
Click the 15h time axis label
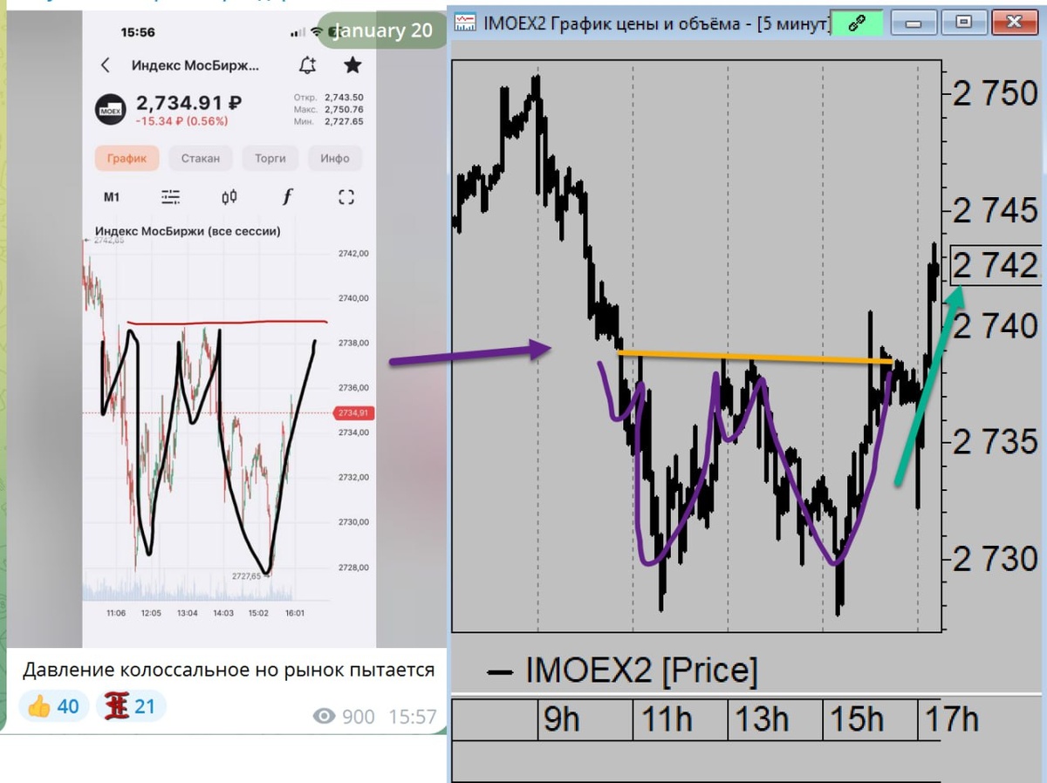[857, 720]
